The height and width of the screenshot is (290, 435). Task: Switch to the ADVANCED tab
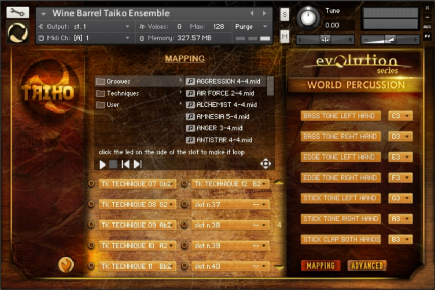tap(367, 265)
